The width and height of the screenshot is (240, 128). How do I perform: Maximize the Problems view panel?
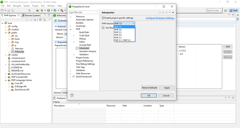click(x=233, y=98)
